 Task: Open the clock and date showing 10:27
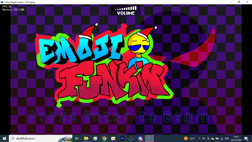click(236, 138)
